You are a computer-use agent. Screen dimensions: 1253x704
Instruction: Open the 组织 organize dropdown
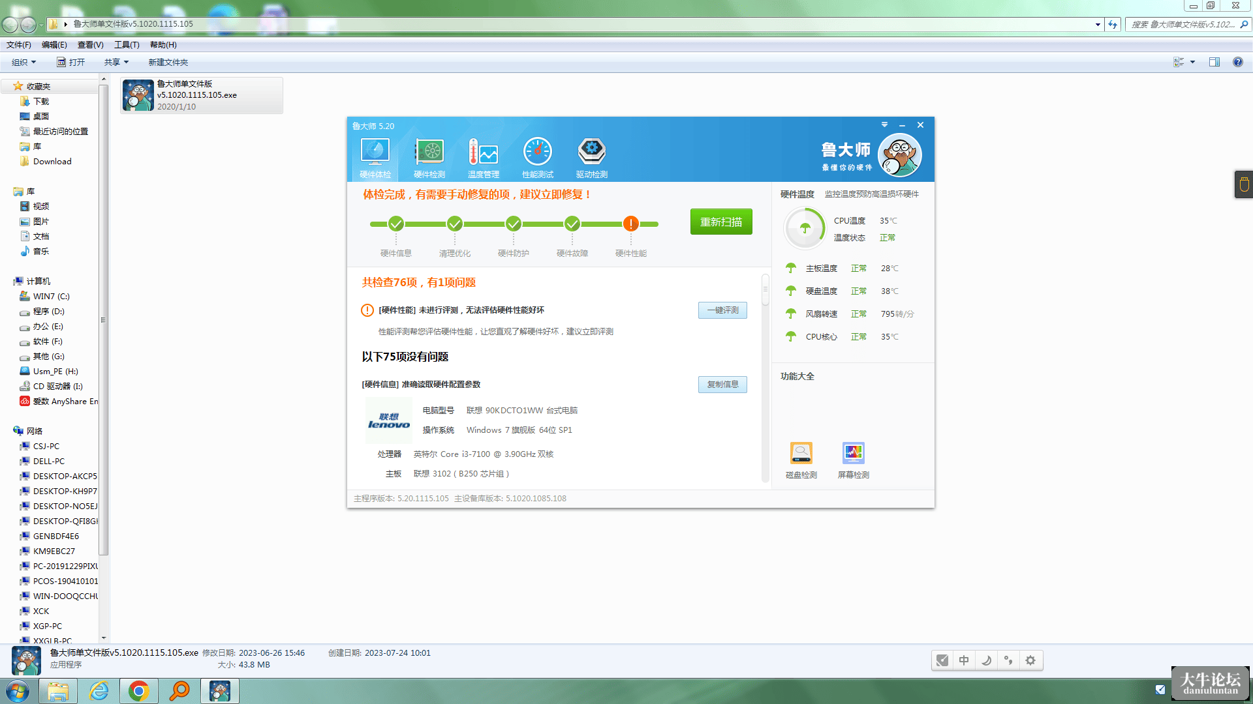coord(24,62)
